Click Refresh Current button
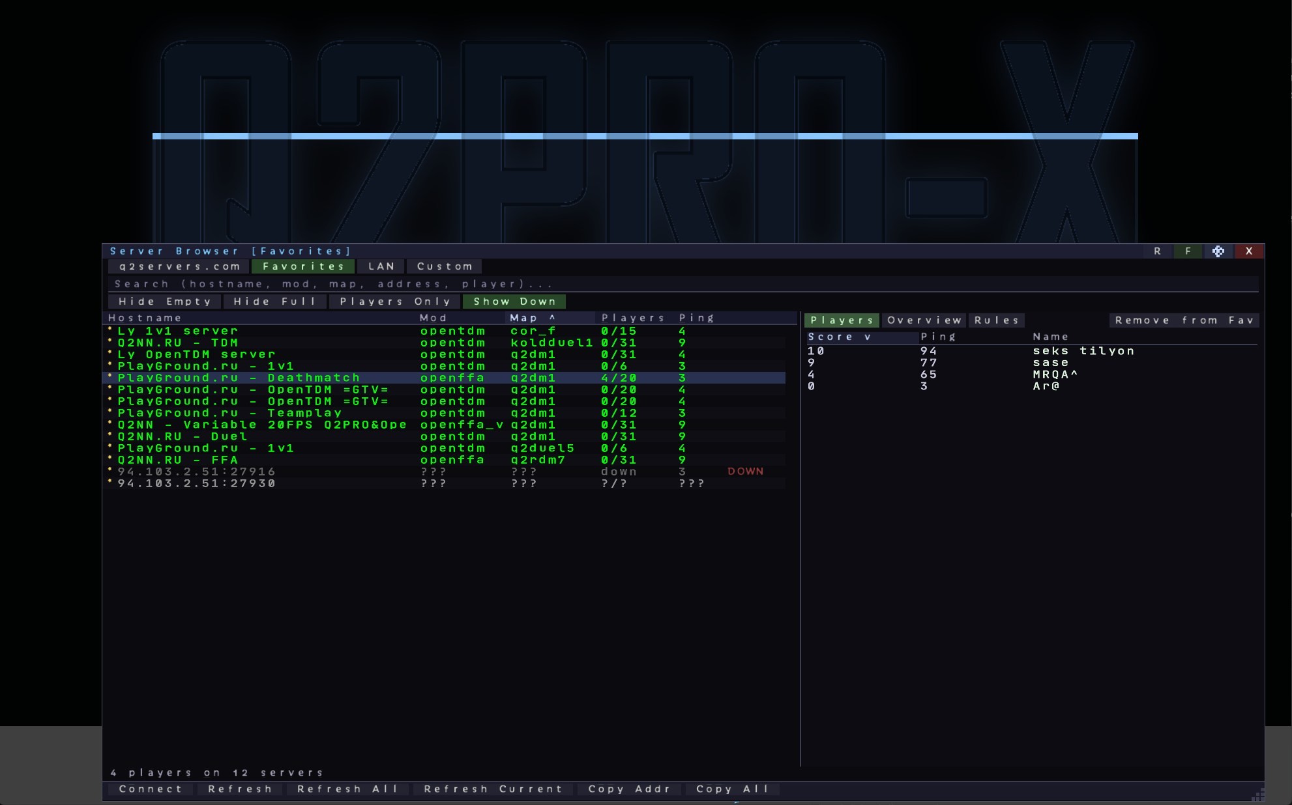Screen dimensions: 1292x805 (x=493, y=789)
